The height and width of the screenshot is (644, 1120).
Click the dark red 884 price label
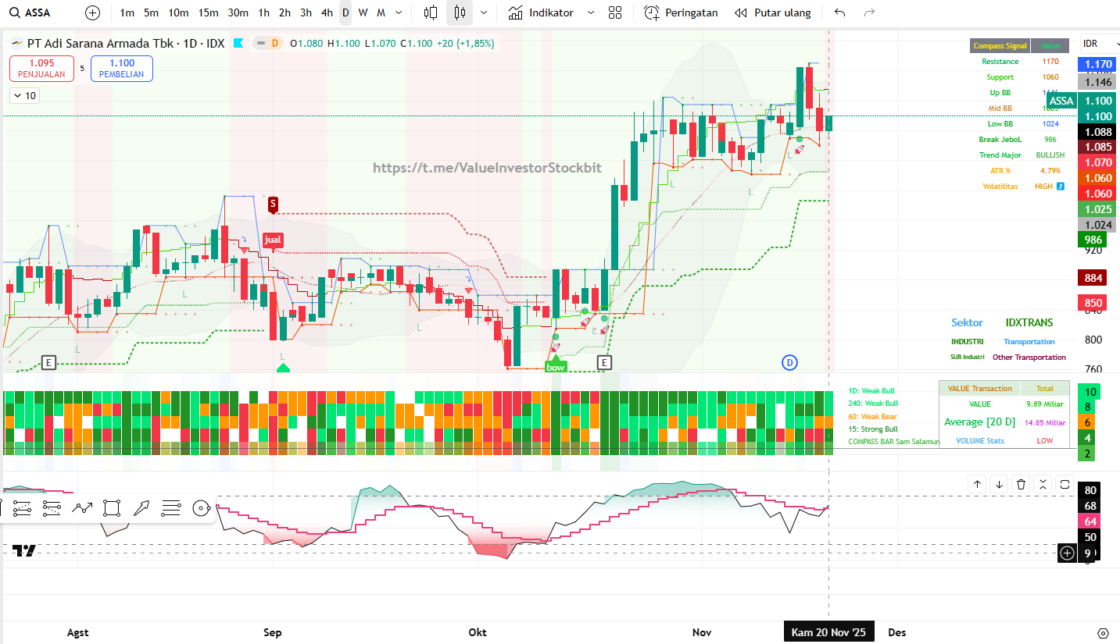click(1093, 278)
